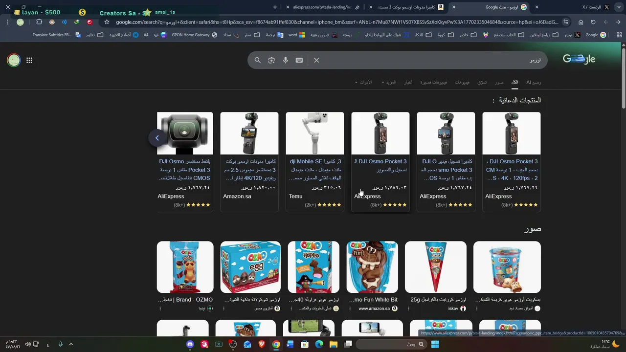Open the browser three-dot menu
The width and height of the screenshot is (626, 352).
click(7, 22)
